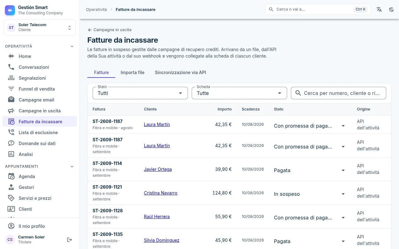This screenshot has width=399, height=249.
Task: Select invoice number ST-2609-1128
Action: pos(108,211)
